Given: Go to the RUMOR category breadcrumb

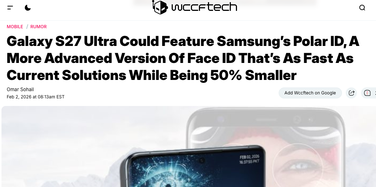Looking at the screenshot, I should click(38, 26).
